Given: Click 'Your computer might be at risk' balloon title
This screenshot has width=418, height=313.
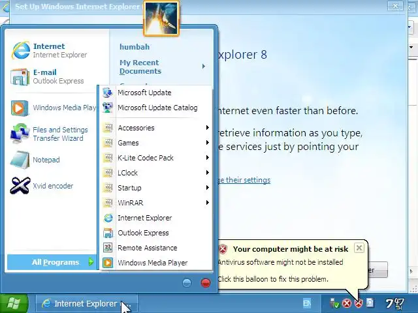Looking at the screenshot, I should 290,249.
